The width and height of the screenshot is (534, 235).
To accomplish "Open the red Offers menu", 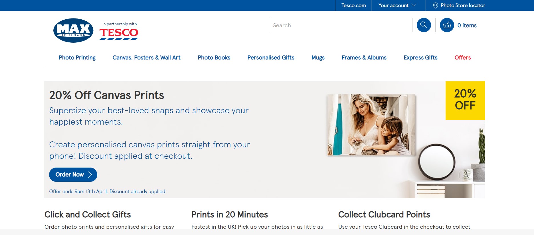I will tap(463, 57).
